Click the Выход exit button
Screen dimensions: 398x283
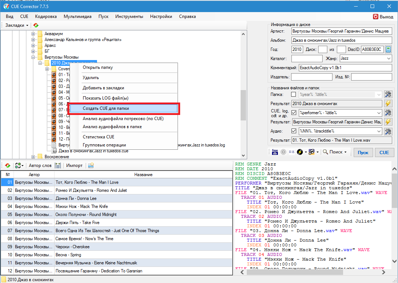point(383,16)
